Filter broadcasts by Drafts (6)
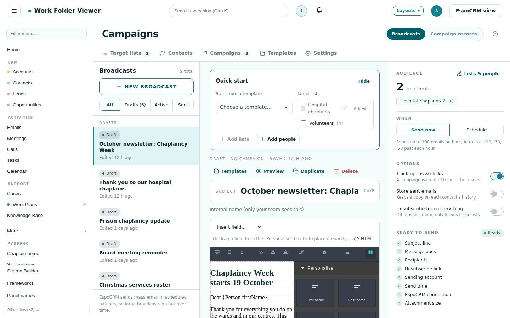The height and width of the screenshot is (318, 510). (135, 105)
